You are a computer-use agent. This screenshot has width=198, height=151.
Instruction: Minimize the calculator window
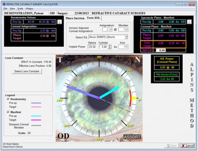coord(179,5)
